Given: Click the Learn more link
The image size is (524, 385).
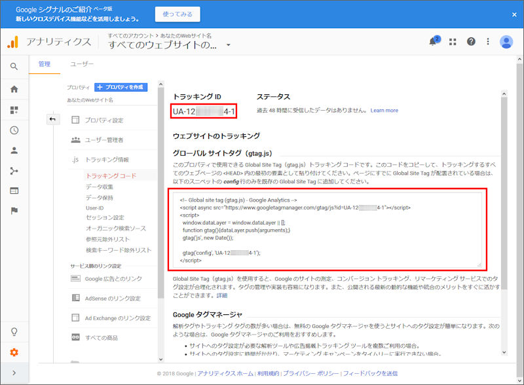Looking at the screenshot, I should point(384,110).
